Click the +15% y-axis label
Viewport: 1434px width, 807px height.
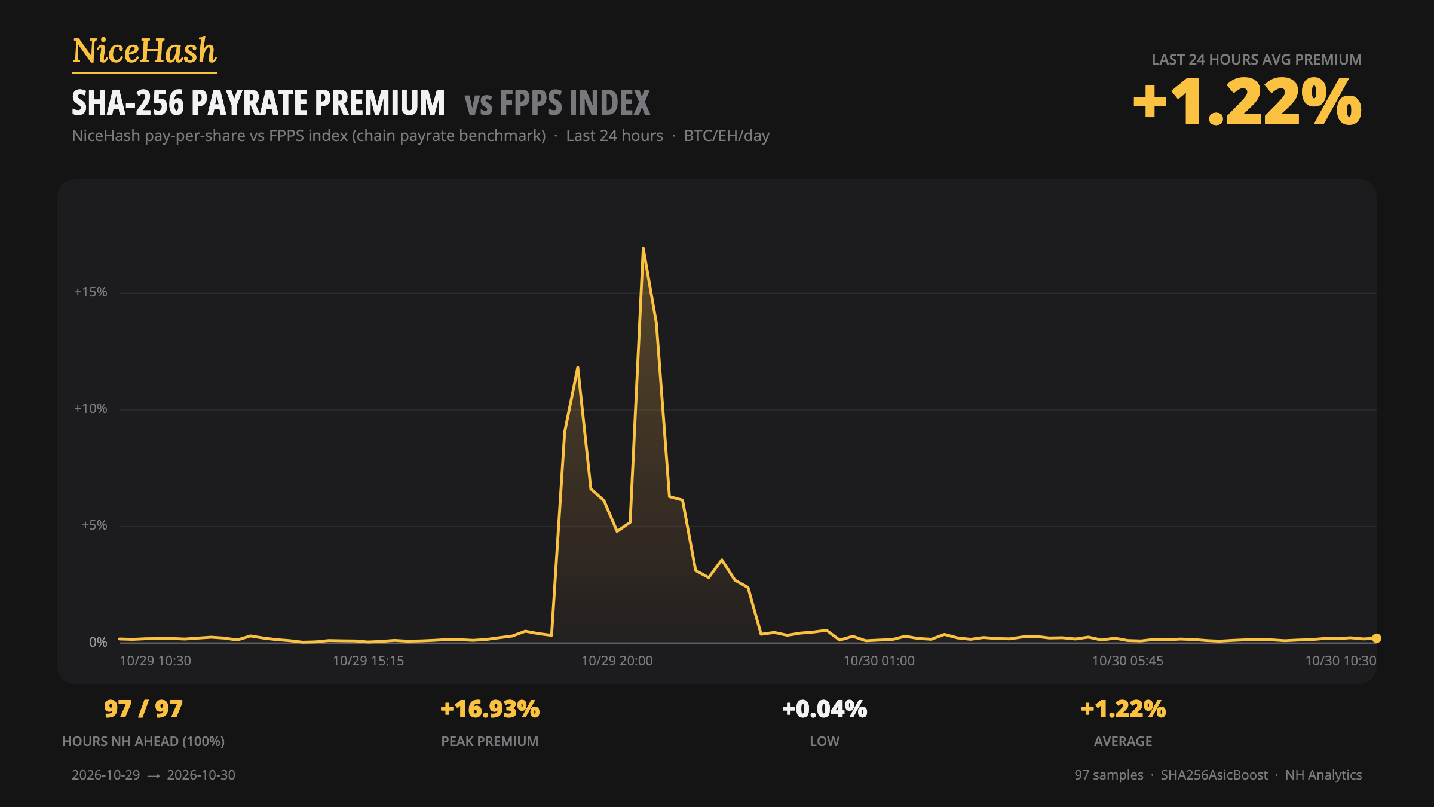click(x=90, y=292)
